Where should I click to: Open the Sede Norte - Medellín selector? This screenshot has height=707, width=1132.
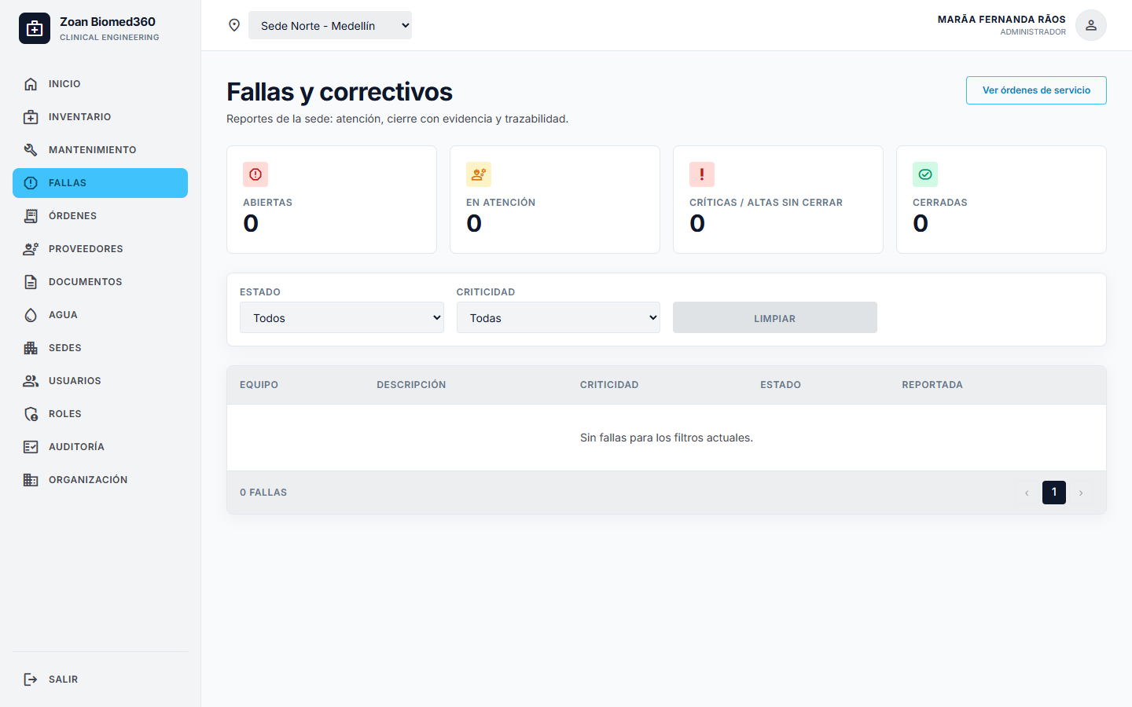click(x=330, y=25)
